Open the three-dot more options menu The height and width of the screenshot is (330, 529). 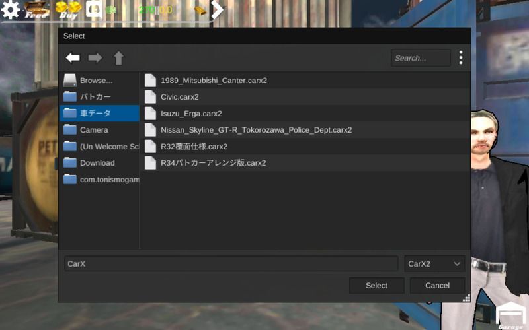point(460,58)
